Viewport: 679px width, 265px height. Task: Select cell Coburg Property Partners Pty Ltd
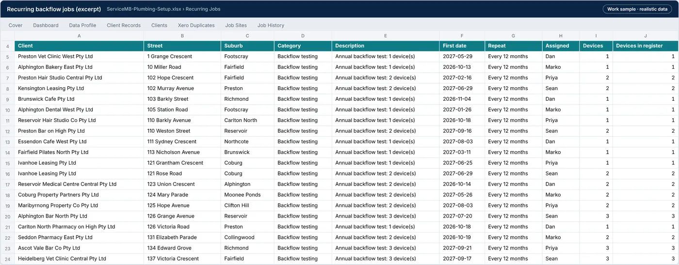pos(79,195)
